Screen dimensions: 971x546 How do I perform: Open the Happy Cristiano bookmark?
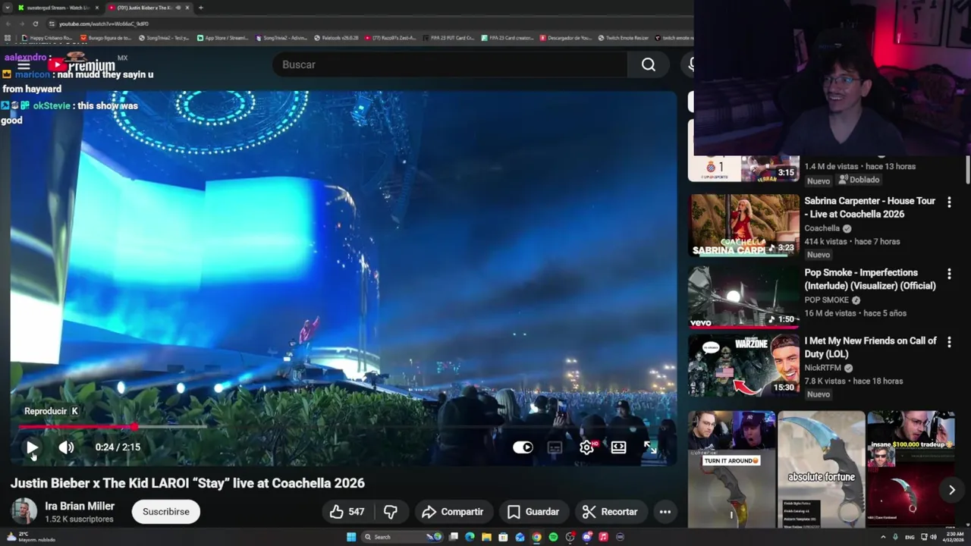[47, 37]
